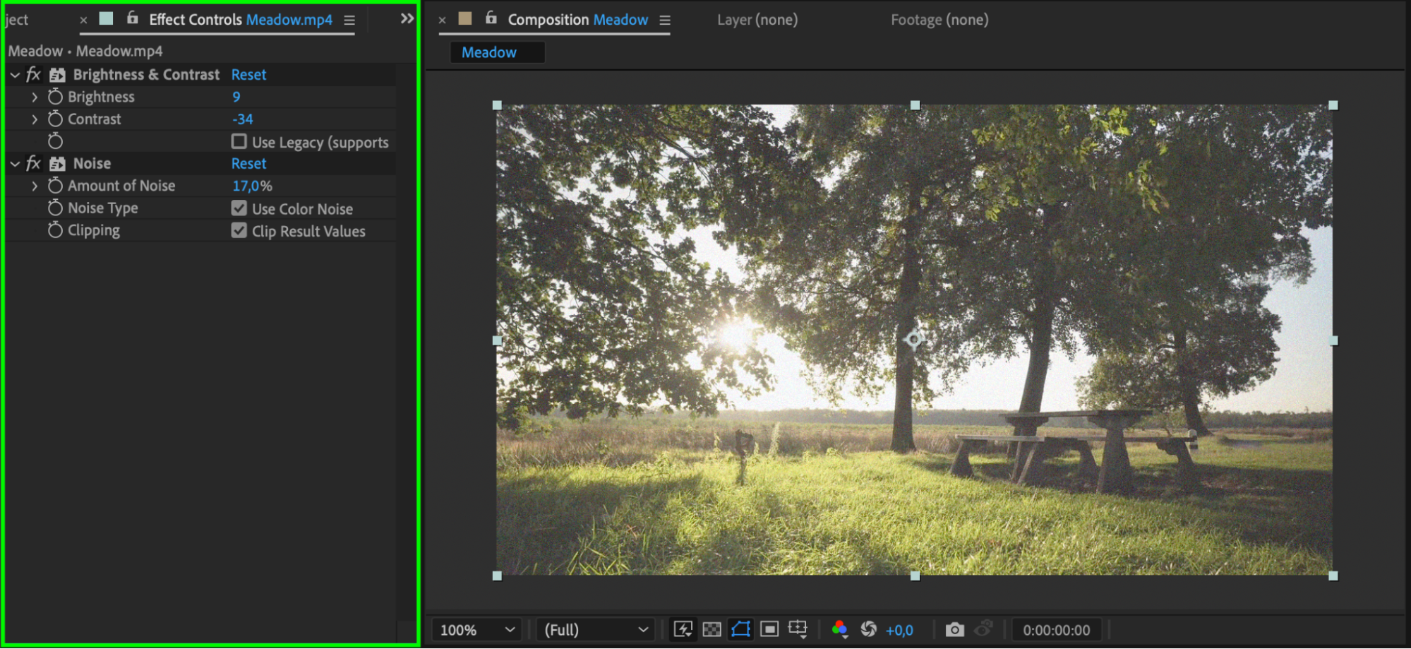Open grid and guide options icon
Viewport: 1411px width, 649px height.
(798, 629)
